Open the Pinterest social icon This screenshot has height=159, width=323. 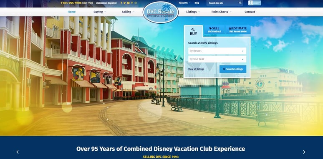[x=132, y=3]
